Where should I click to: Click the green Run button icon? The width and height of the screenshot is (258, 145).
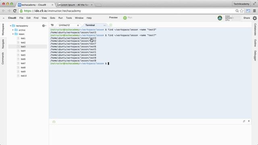point(125,18)
